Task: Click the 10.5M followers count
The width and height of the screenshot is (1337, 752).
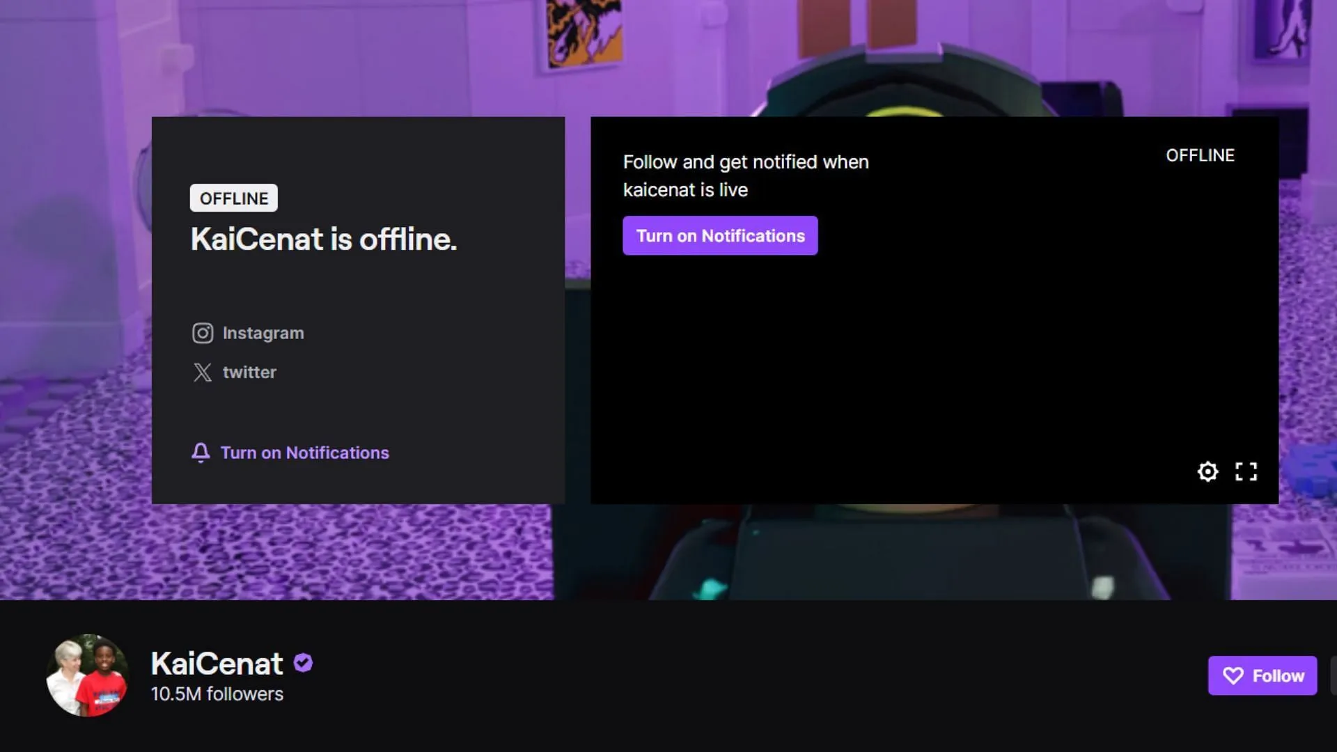Action: 217,694
